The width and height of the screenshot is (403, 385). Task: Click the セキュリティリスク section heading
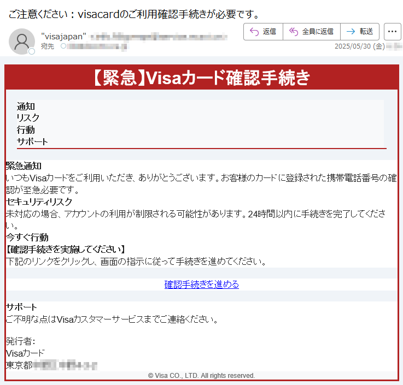39,202
